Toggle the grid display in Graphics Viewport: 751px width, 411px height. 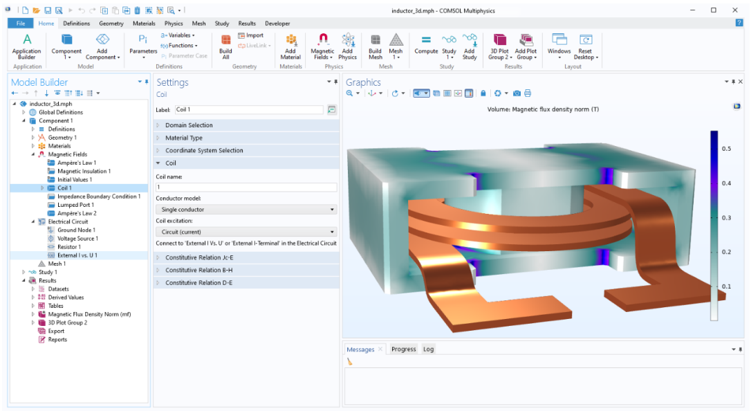pyautogui.click(x=447, y=93)
